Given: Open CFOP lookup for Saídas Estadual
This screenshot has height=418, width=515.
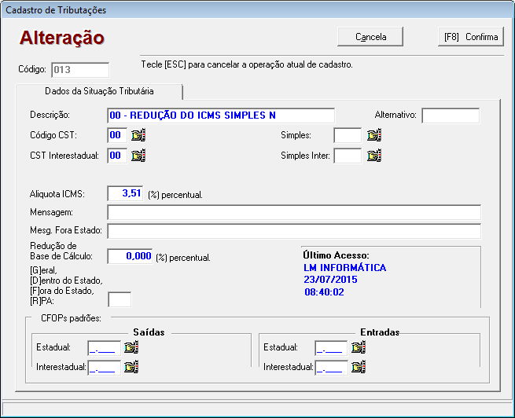Looking at the screenshot, I should tap(131, 347).
